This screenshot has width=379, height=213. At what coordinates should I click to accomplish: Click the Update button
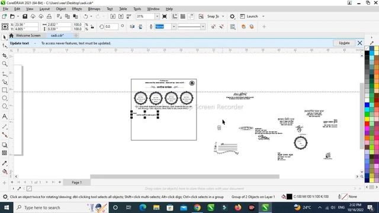344,43
